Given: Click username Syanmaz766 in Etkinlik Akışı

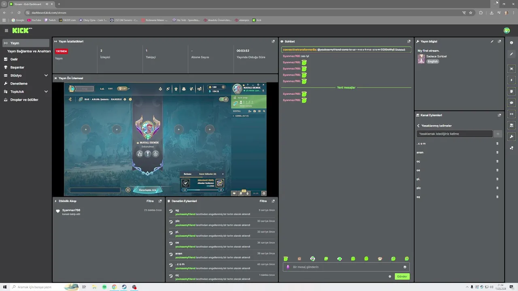Looking at the screenshot, I should click(71, 210).
